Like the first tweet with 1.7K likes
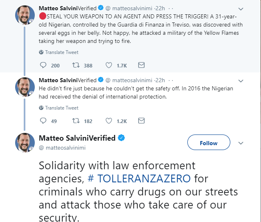This screenshot has width=261, height=222. (109, 65)
